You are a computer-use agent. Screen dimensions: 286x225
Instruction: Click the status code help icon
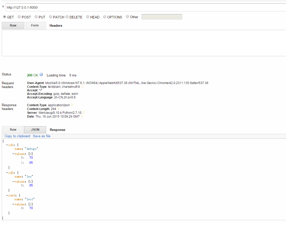tap(41, 74)
